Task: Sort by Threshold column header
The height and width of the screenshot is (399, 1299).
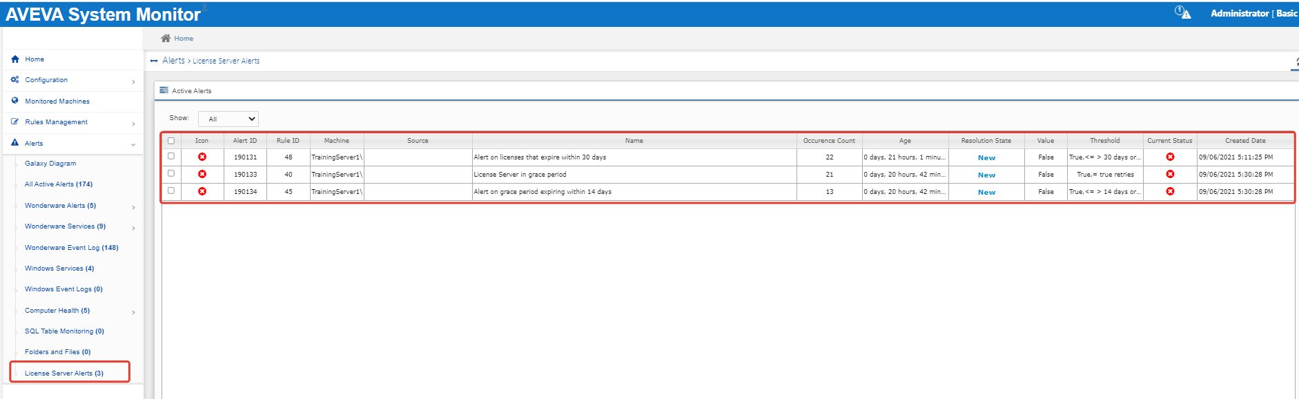Action: (1105, 141)
